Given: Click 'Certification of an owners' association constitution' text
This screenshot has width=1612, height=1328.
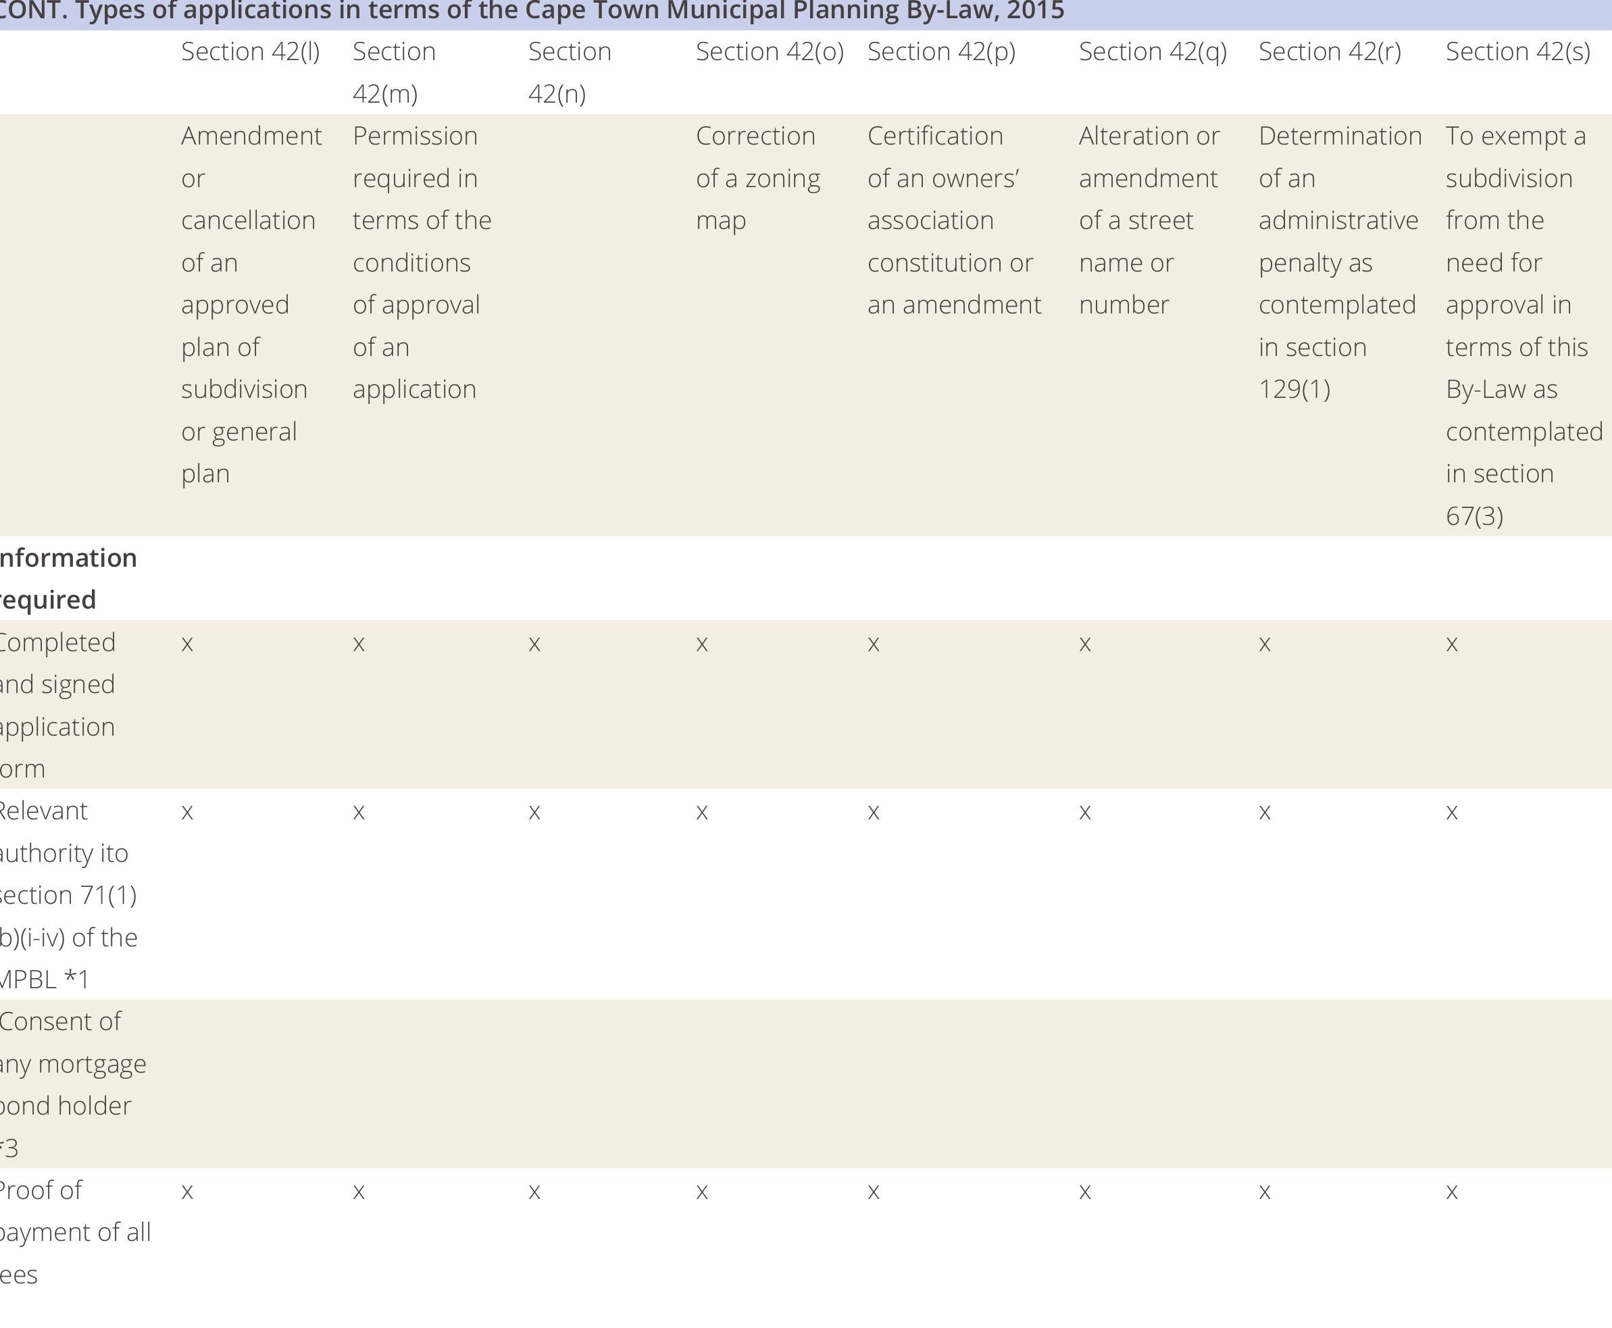Looking at the screenshot, I should 953,220.
